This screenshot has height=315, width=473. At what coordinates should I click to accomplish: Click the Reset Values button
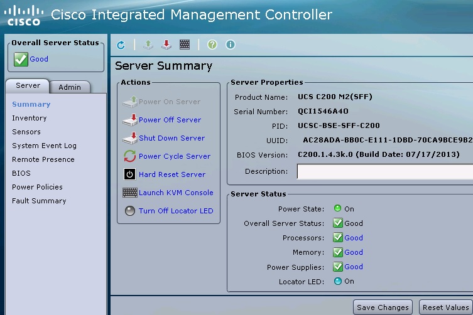(445, 307)
